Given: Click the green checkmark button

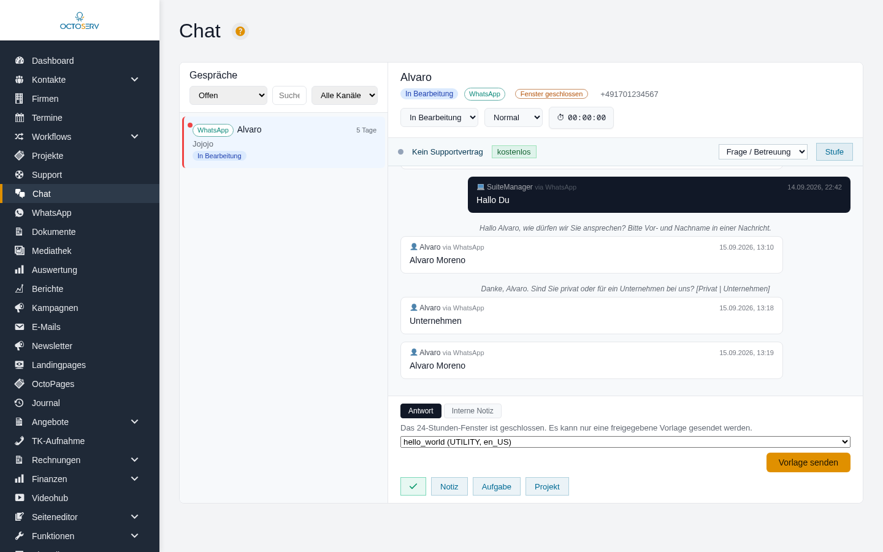Looking at the screenshot, I should [x=413, y=486].
